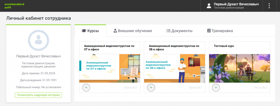
Task: Select the Тренировка tab
Action: click(x=220, y=31)
